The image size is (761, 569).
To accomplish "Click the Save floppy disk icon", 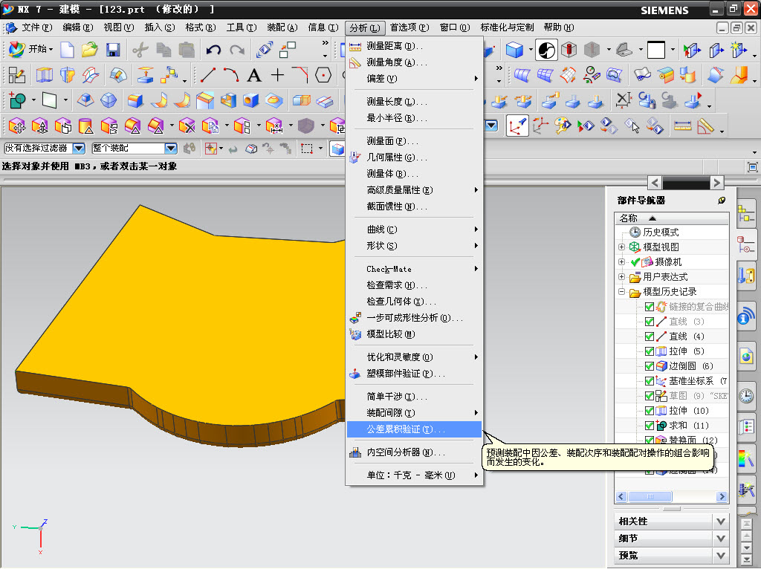I will pos(113,50).
